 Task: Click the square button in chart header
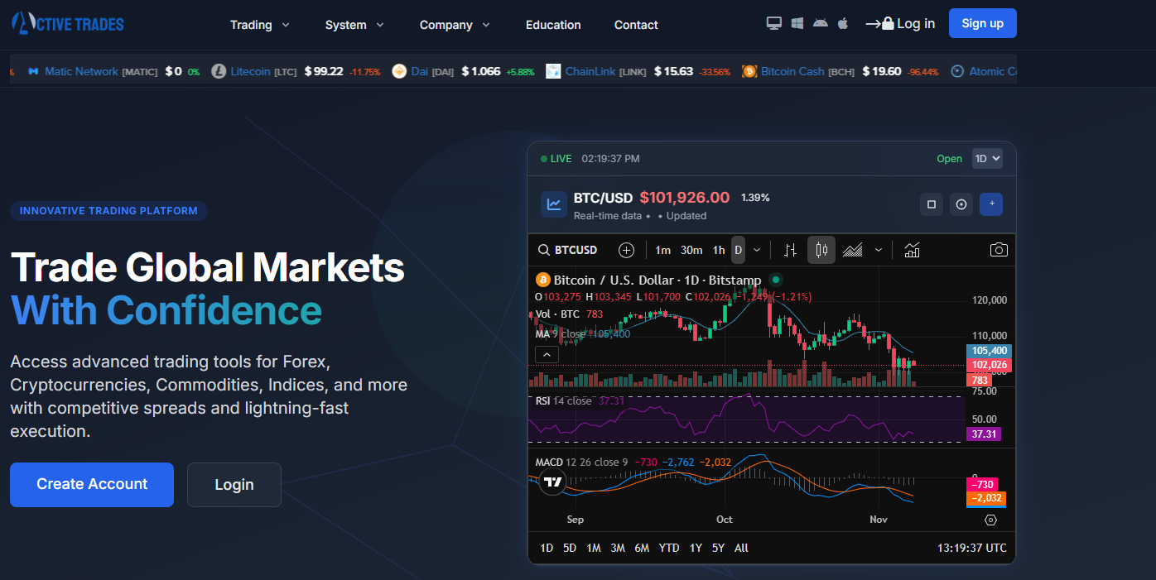932,204
